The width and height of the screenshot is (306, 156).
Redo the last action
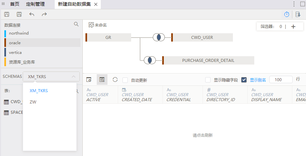pos(44,14)
